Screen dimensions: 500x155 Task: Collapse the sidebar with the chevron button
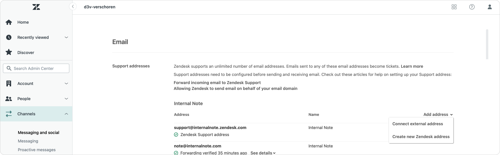(73, 6)
